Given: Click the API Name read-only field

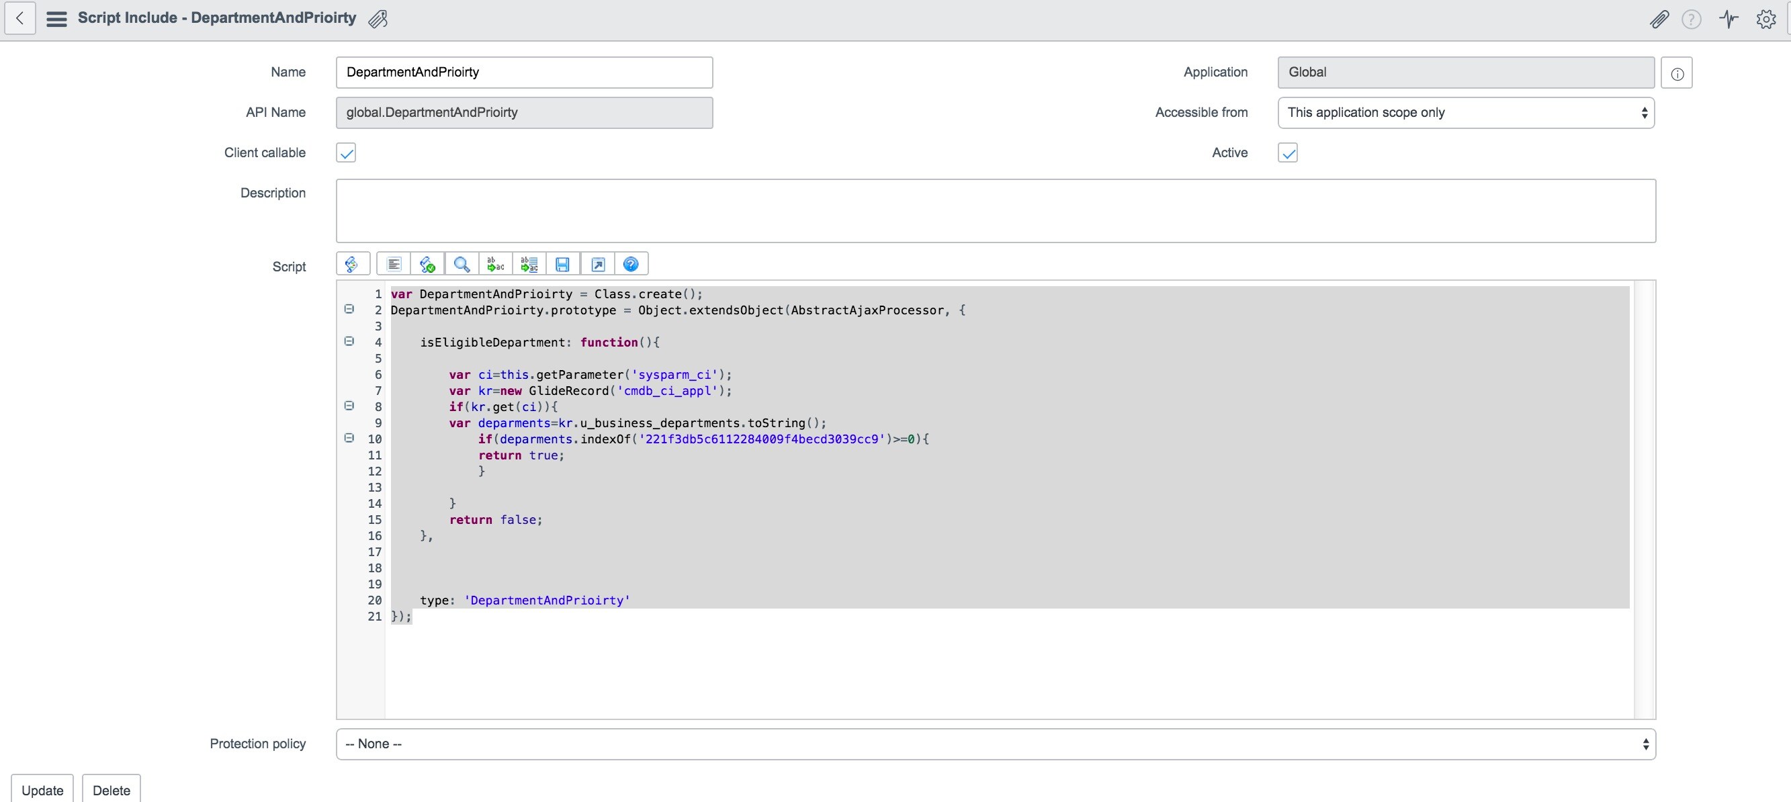Looking at the screenshot, I should point(524,113).
